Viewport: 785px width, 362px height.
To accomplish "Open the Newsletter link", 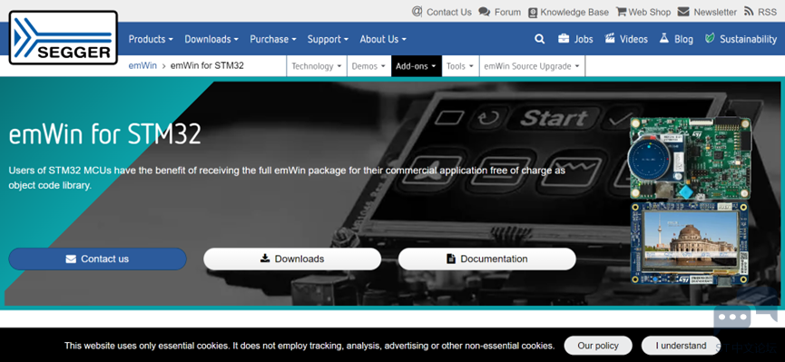I will [715, 12].
